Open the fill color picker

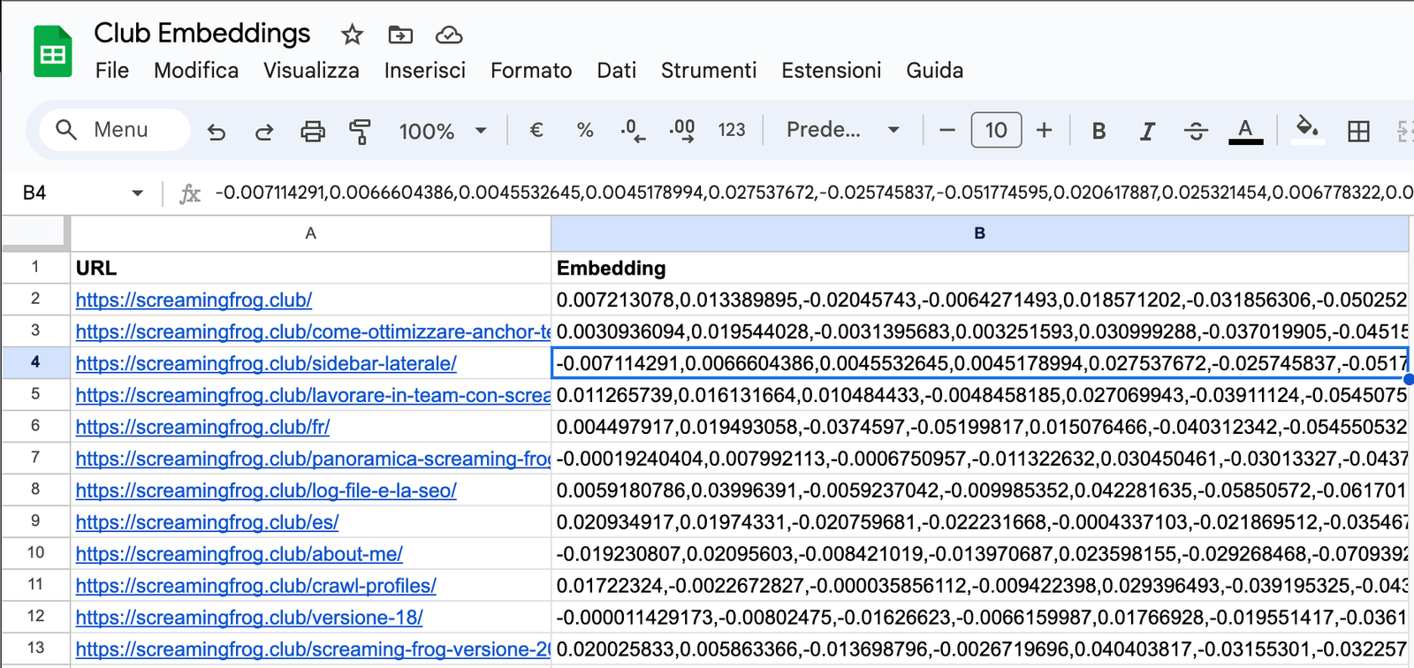[1307, 130]
